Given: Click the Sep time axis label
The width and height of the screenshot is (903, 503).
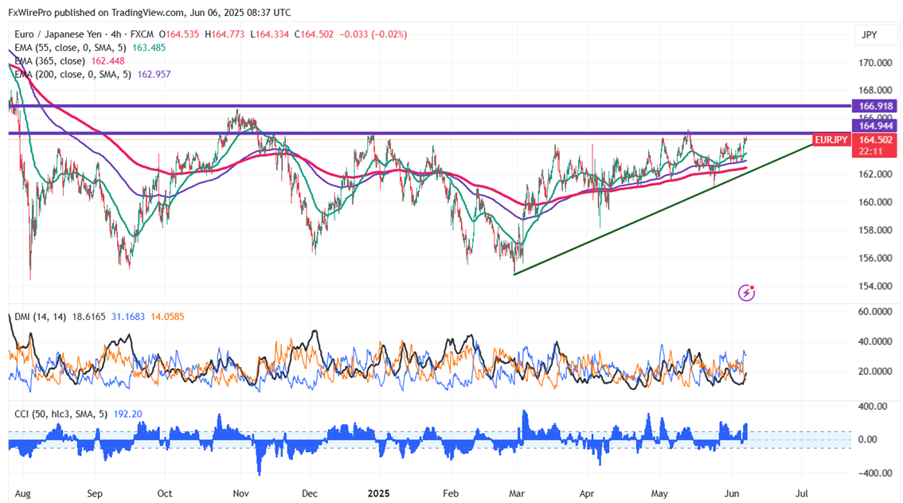Looking at the screenshot, I should click(95, 493).
